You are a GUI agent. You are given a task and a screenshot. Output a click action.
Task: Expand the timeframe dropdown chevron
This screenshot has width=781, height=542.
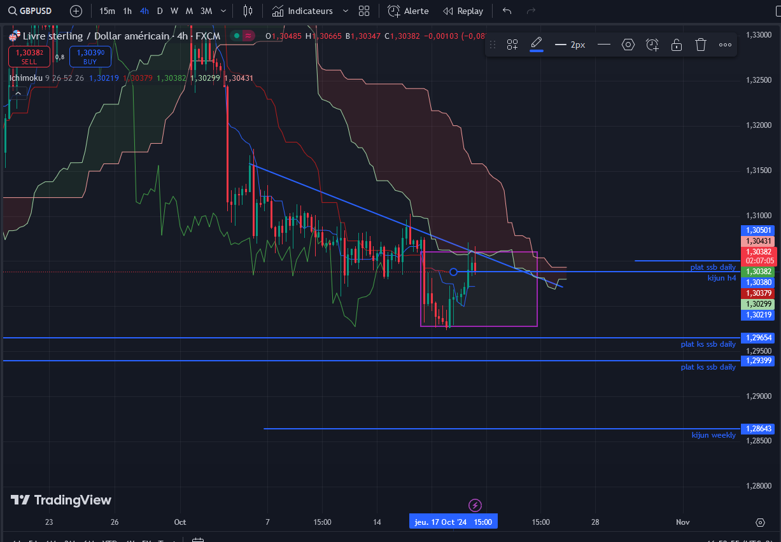coord(223,11)
